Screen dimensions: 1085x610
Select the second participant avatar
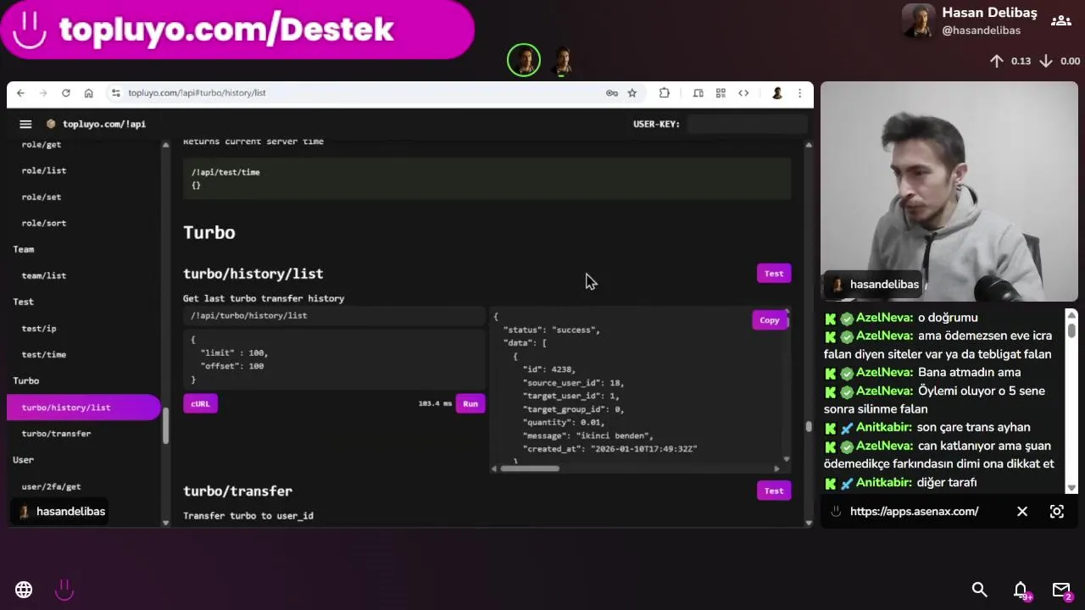coord(563,60)
